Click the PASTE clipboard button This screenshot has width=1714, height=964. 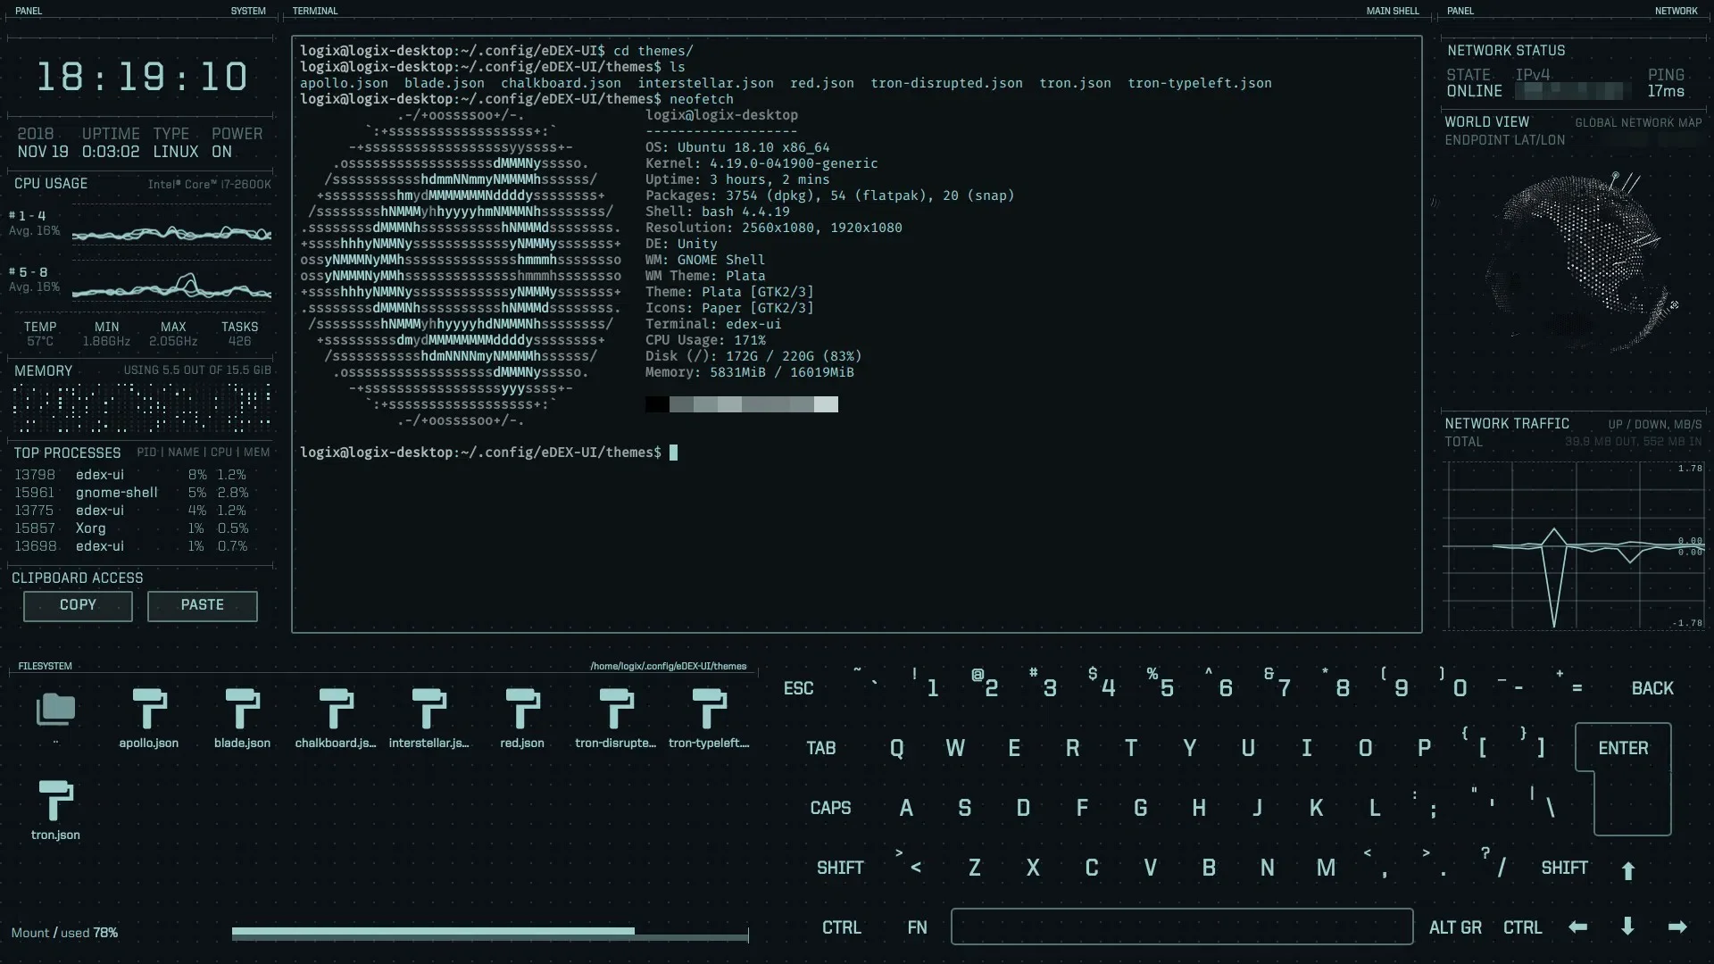pos(203,603)
